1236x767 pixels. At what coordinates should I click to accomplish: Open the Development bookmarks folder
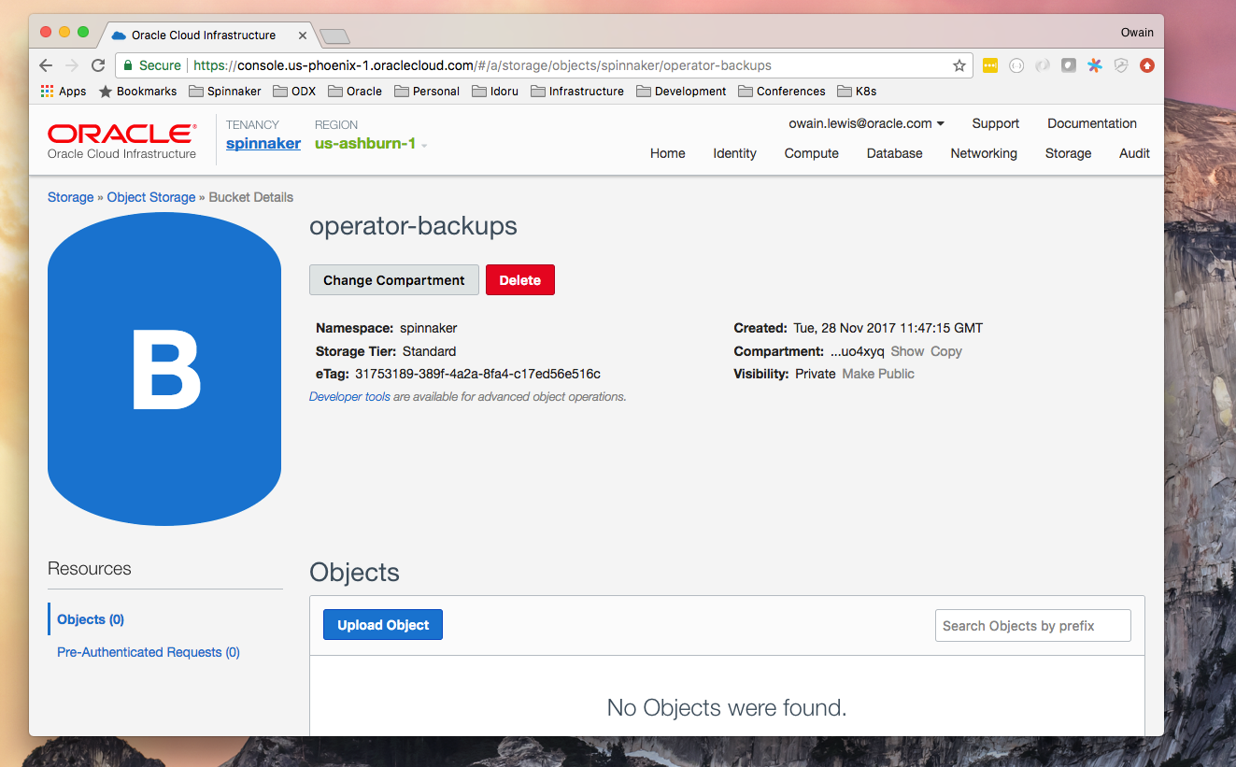coord(681,92)
